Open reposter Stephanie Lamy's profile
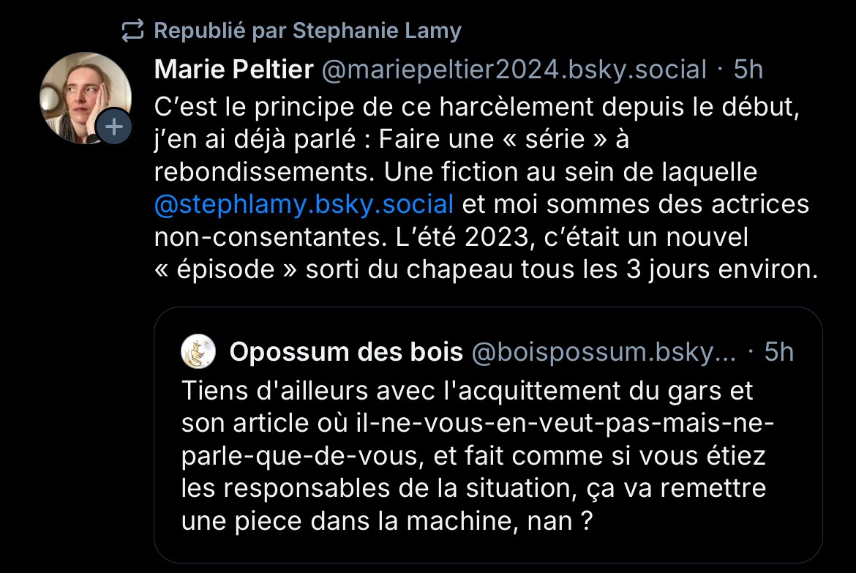 (x=377, y=31)
